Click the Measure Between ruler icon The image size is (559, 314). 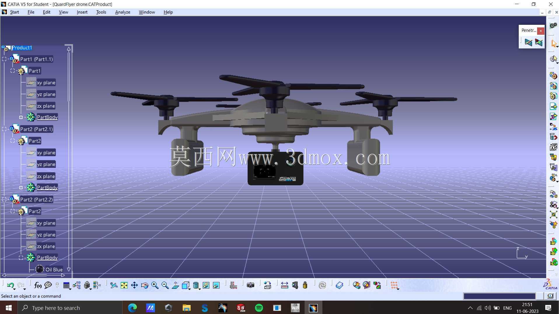click(284, 285)
